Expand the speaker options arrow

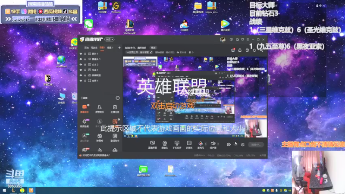coord(218,144)
